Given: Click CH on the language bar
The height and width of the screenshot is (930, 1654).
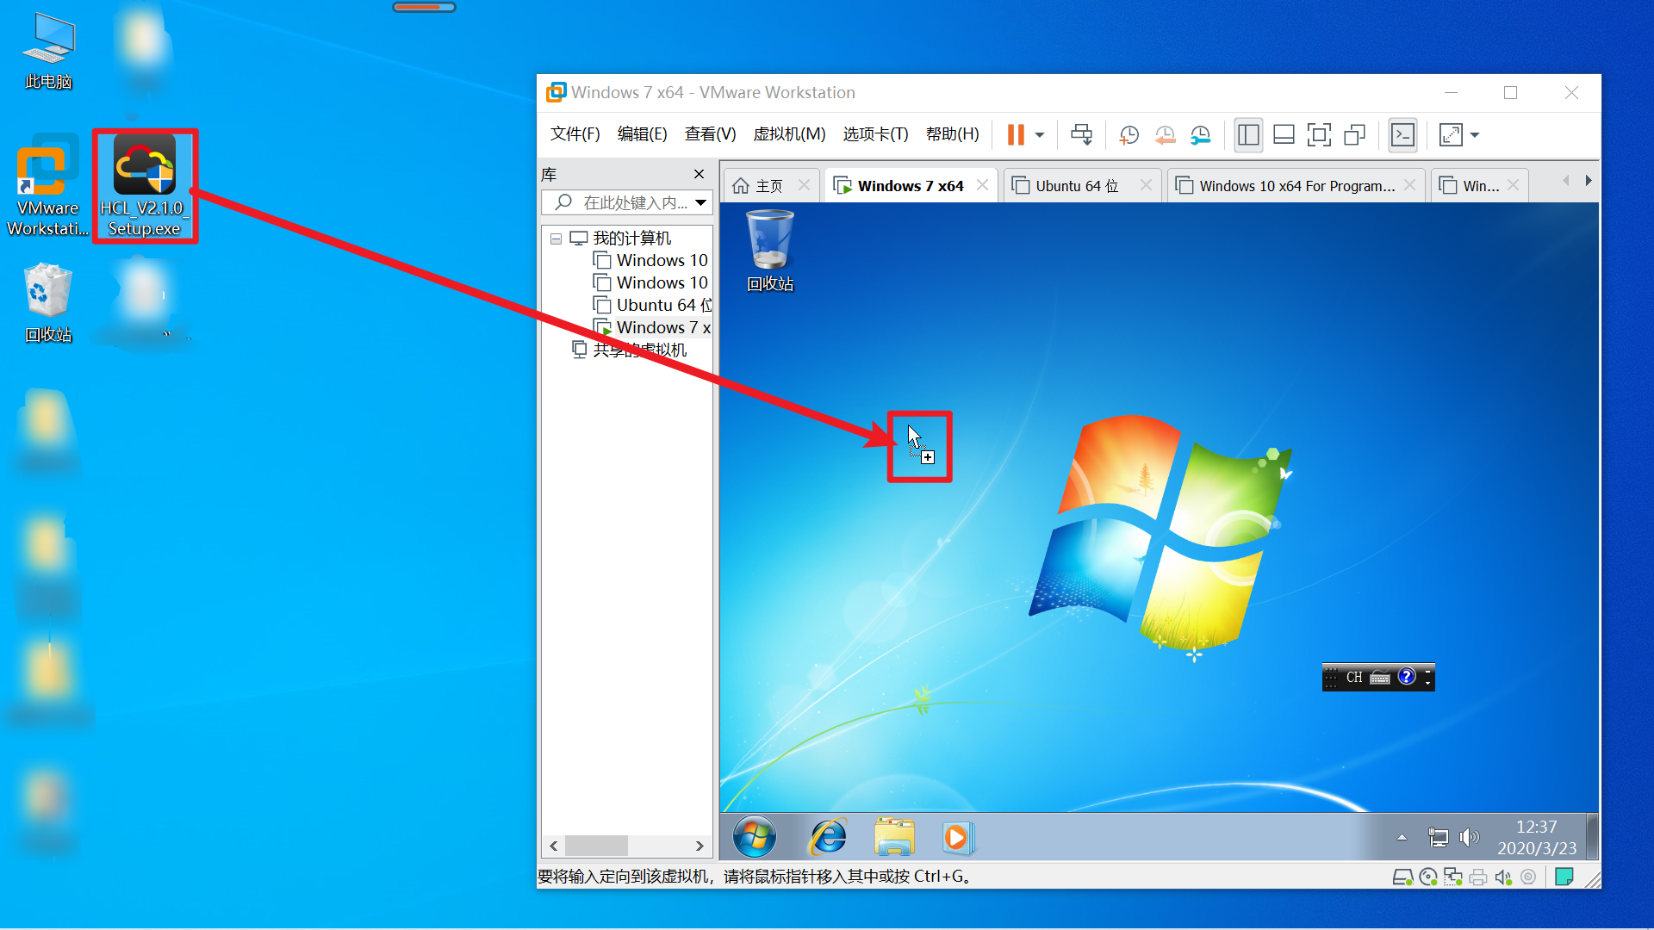Looking at the screenshot, I should [1355, 678].
